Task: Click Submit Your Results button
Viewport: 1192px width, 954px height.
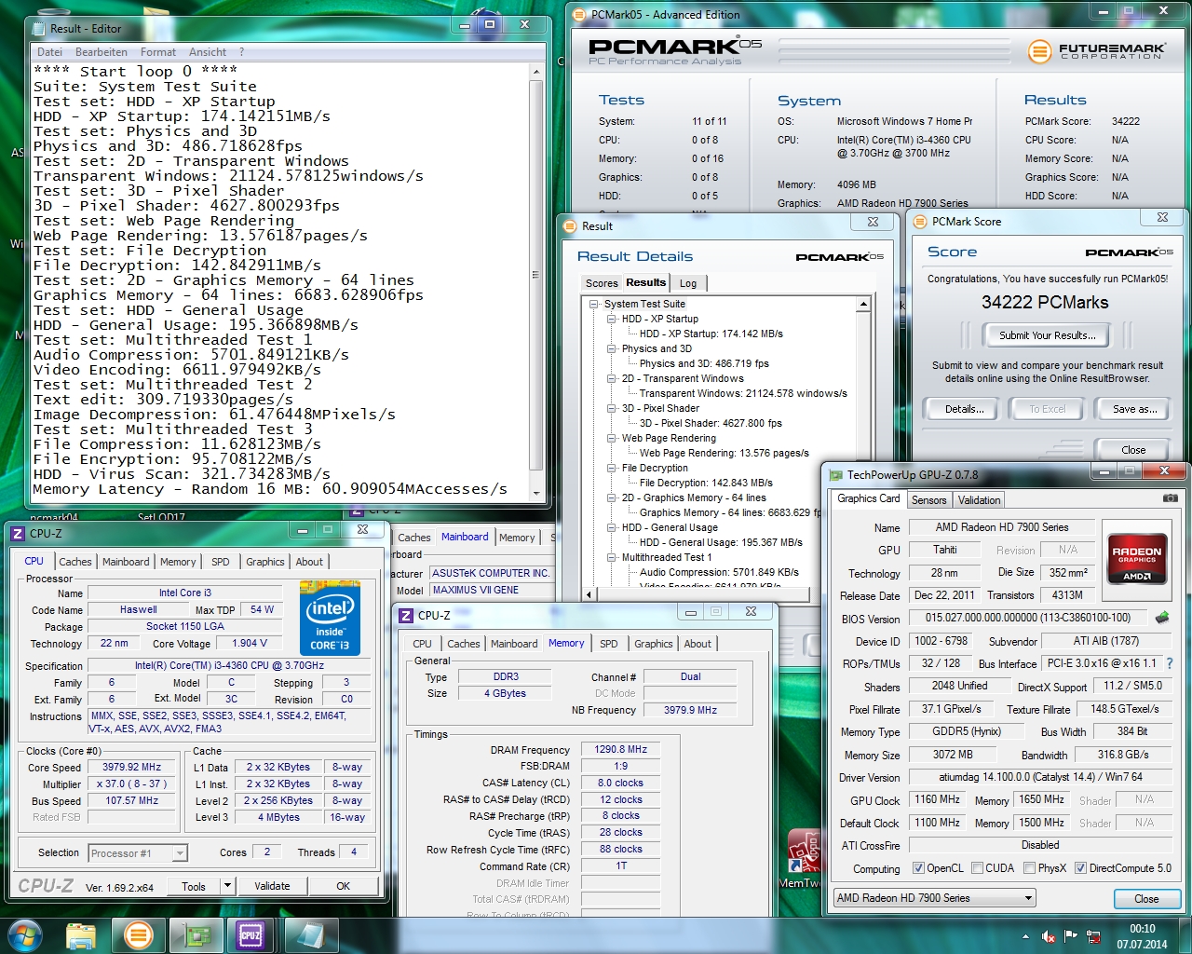Action: (1047, 335)
